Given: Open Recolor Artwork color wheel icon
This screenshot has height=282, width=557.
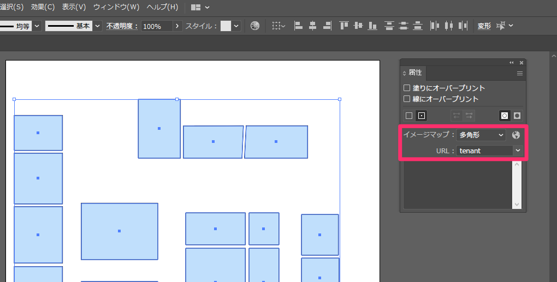Looking at the screenshot, I should pyautogui.click(x=255, y=26).
